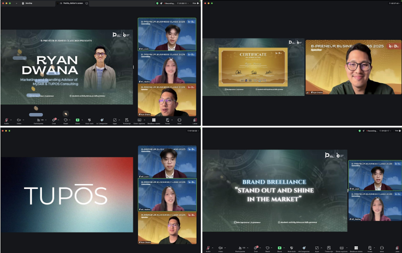Expand the View dropdown in Ryan Dwana window
The width and height of the screenshot is (402, 253).
195,3
